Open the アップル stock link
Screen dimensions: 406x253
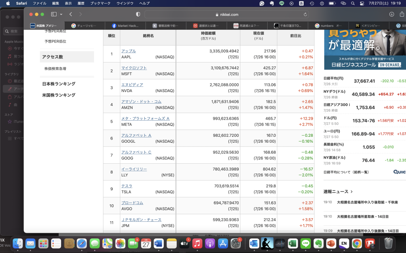pyautogui.click(x=128, y=51)
